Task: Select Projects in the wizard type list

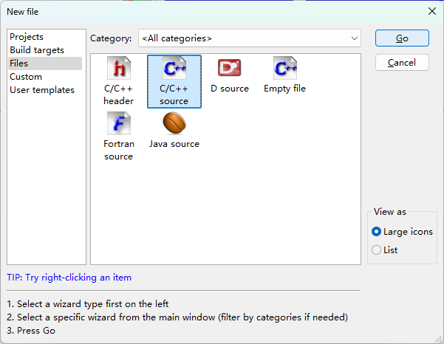Action: 27,37
